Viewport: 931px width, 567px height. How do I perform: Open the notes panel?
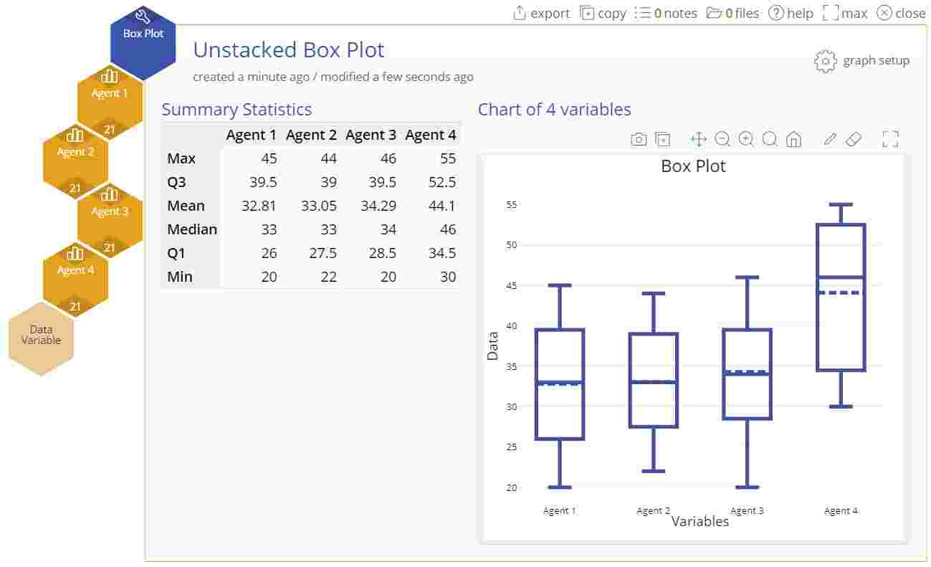669,13
